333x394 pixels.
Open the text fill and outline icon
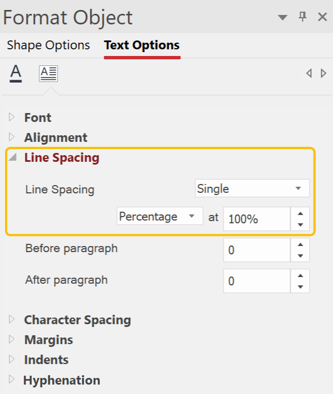tap(16, 73)
